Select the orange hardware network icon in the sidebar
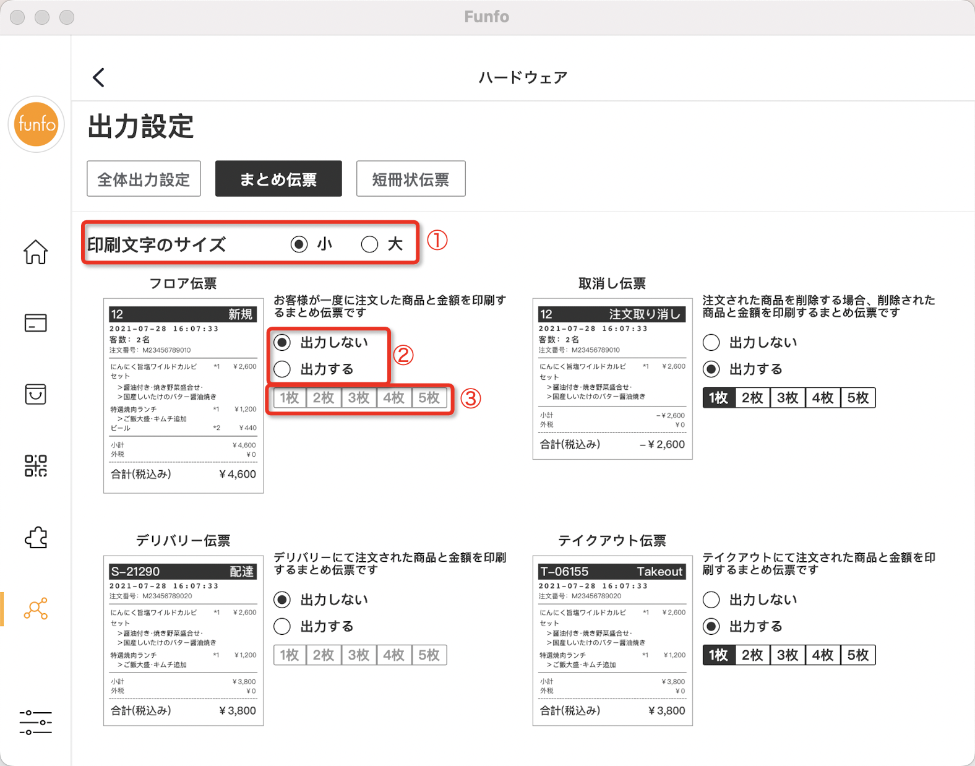Image resolution: width=975 pixels, height=766 pixels. coord(36,609)
